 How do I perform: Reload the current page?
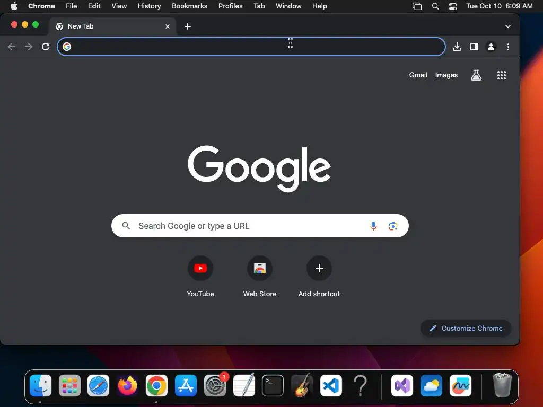click(x=46, y=47)
